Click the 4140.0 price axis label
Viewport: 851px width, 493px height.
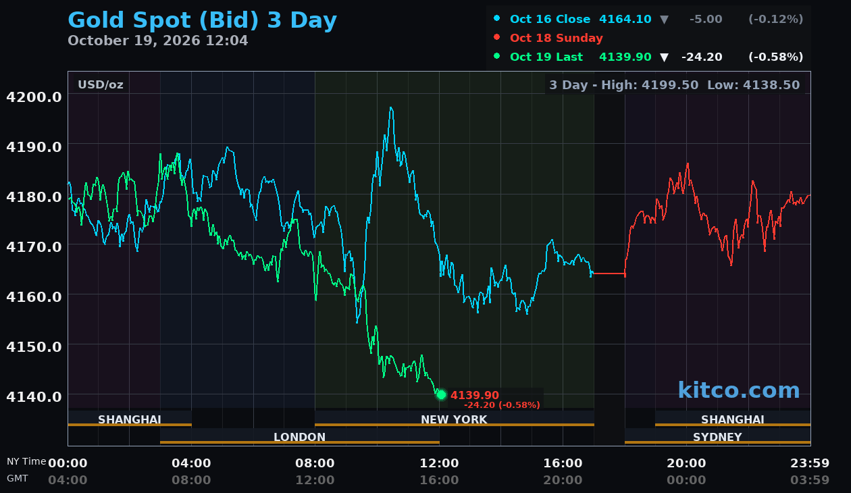34,396
